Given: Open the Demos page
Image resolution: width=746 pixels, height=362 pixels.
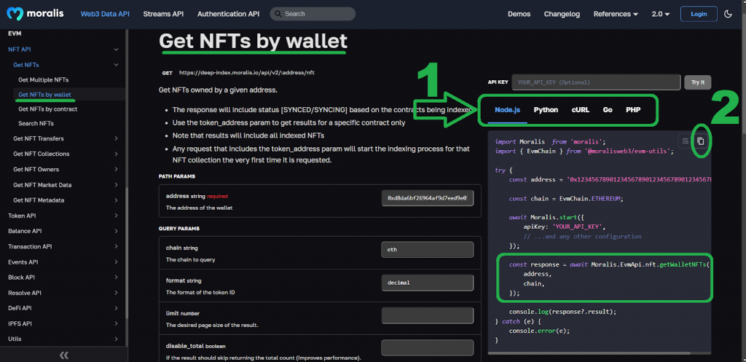Looking at the screenshot, I should coord(519,14).
